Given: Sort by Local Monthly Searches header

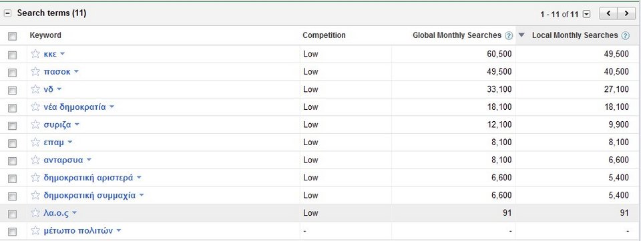Looking at the screenshot, I should (x=575, y=35).
